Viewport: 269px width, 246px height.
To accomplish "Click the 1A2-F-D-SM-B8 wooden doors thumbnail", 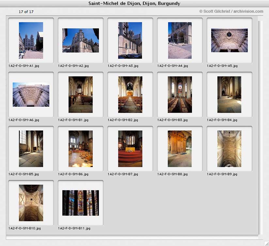I will [x=180, y=149].
